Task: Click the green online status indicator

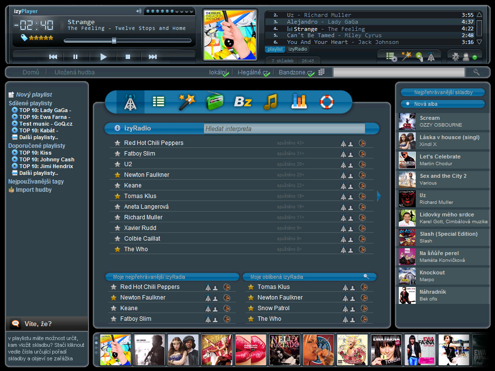Action: [475, 57]
